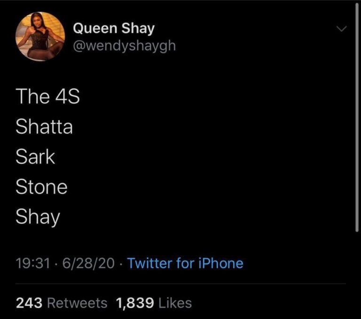Click the 19:31 timestamp
Viewport: 361px width, 319px height.
coord(33,263)
